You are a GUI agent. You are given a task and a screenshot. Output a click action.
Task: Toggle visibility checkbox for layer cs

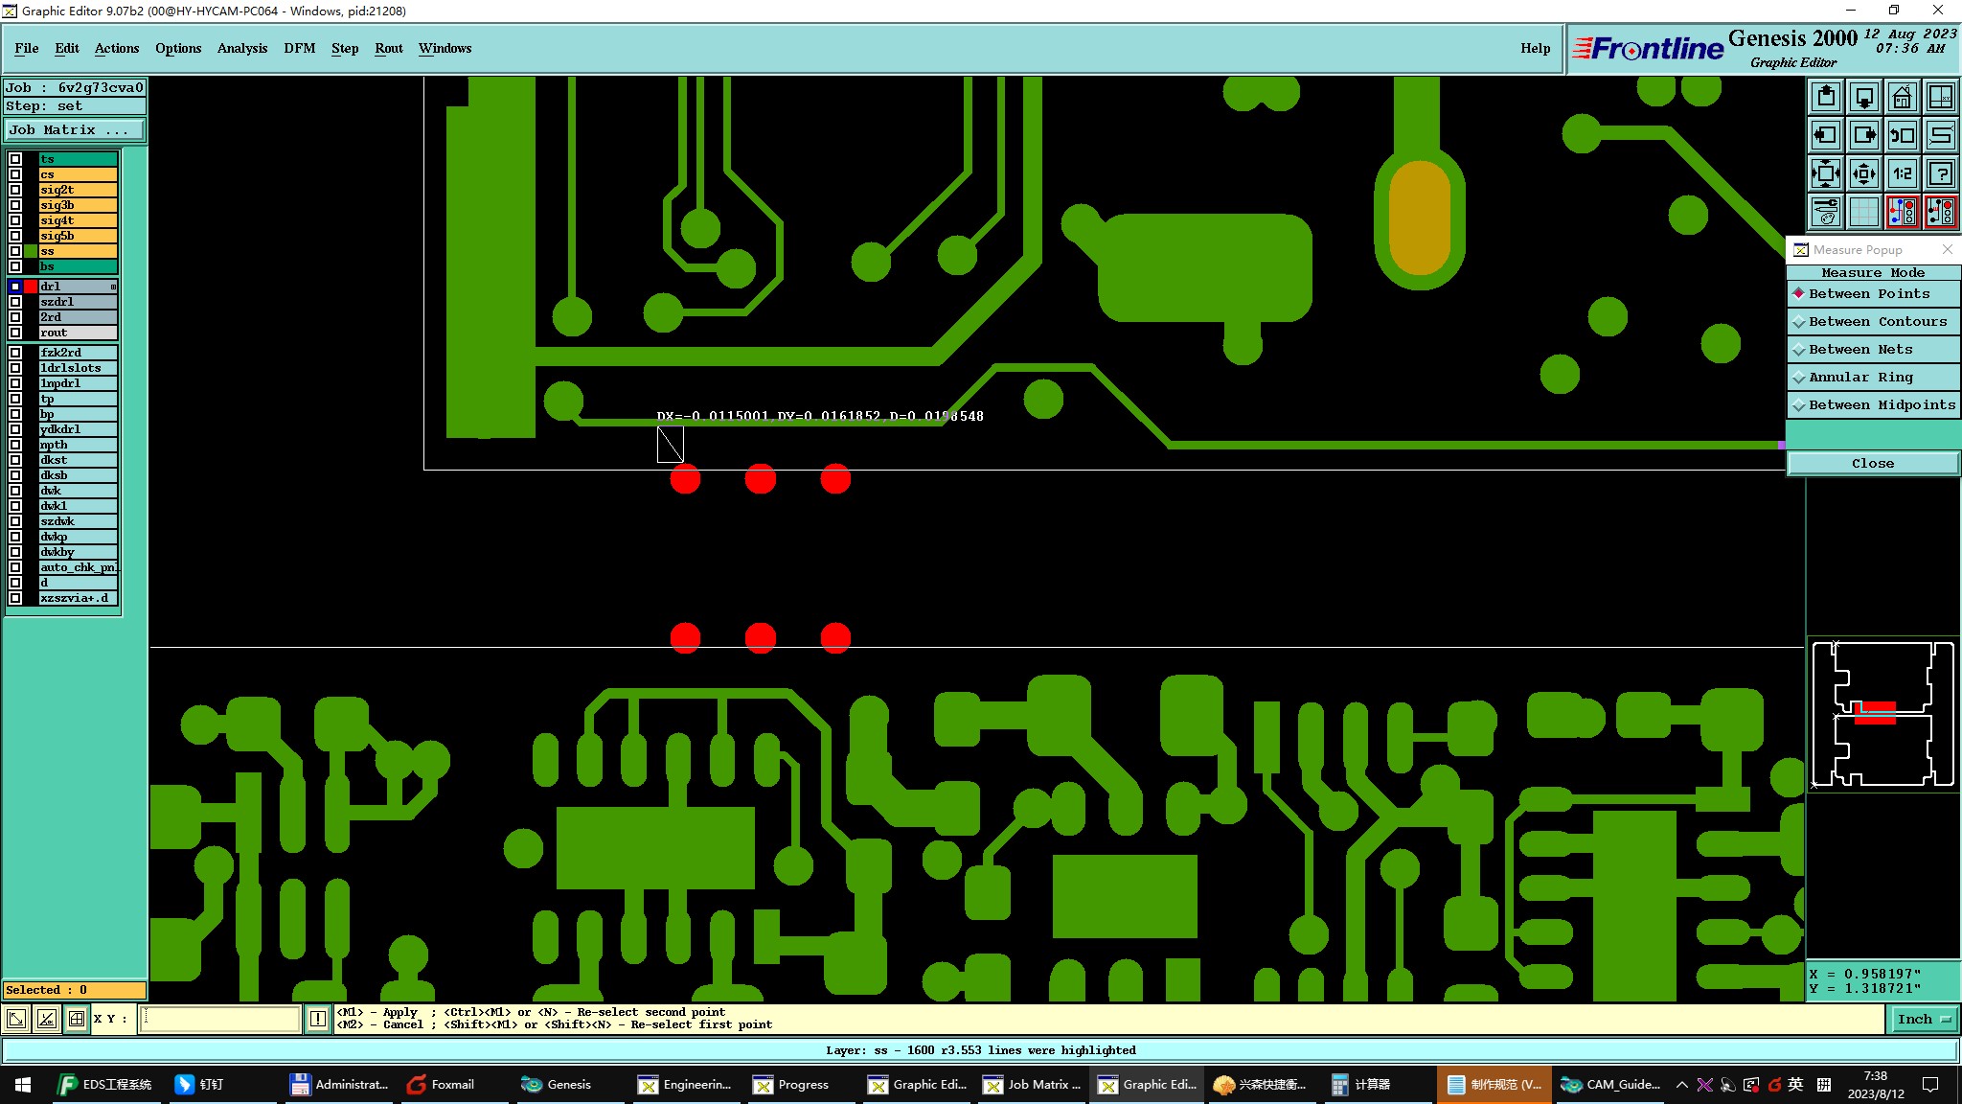pos(15,174)
